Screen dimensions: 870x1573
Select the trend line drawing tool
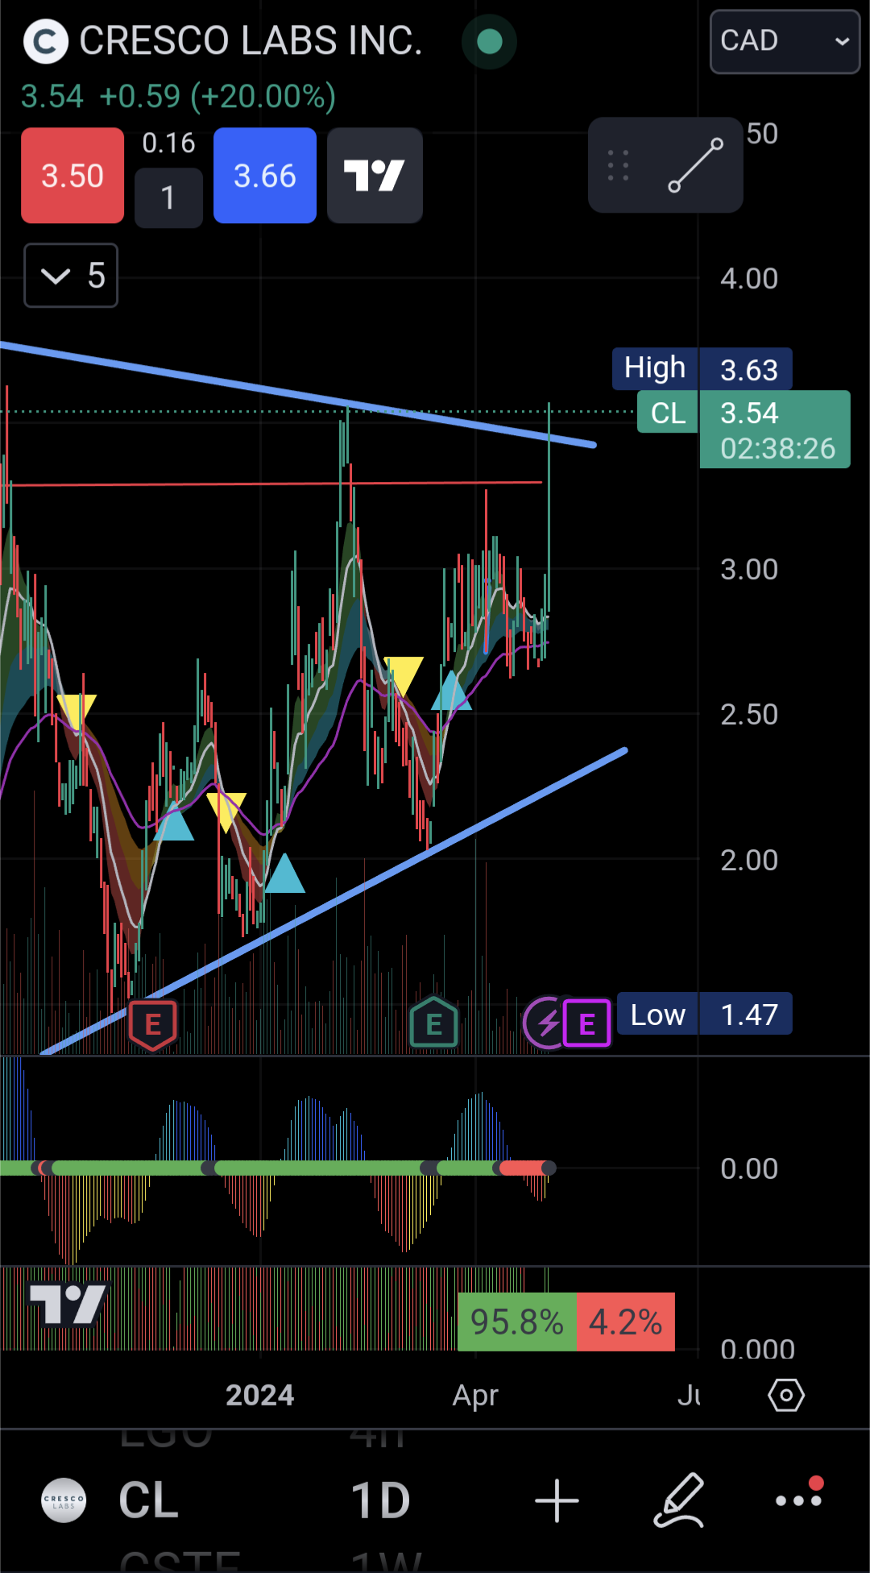(x=695, y=165)
